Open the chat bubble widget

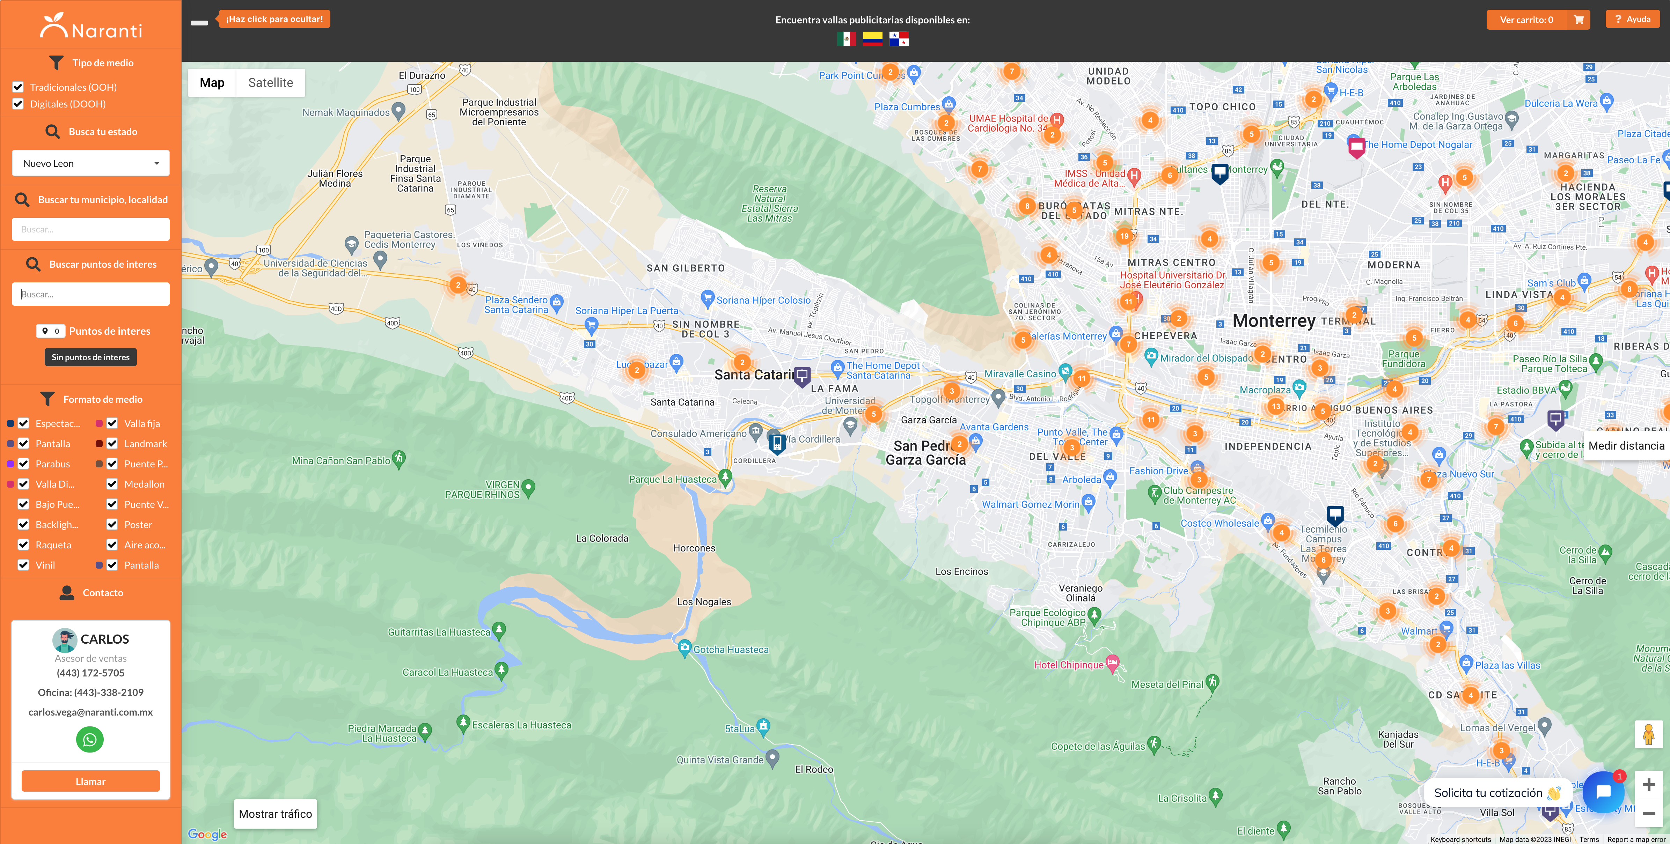[x=1603, y=792]
